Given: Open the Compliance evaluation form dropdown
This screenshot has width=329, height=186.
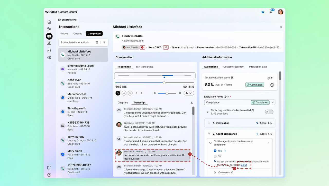Looking at the screenshot, I should 272,102.
